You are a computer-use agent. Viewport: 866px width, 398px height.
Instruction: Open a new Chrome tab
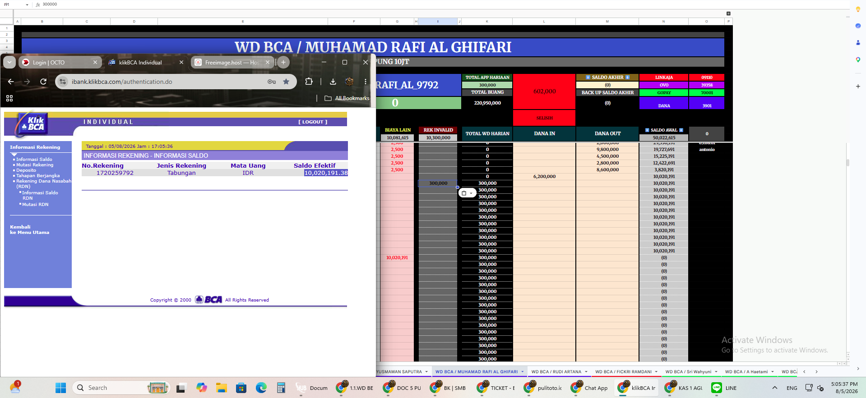tap(283, 62)
